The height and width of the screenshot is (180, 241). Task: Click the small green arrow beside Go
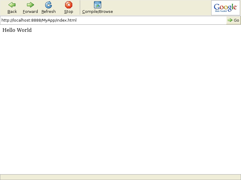(230, 20)
